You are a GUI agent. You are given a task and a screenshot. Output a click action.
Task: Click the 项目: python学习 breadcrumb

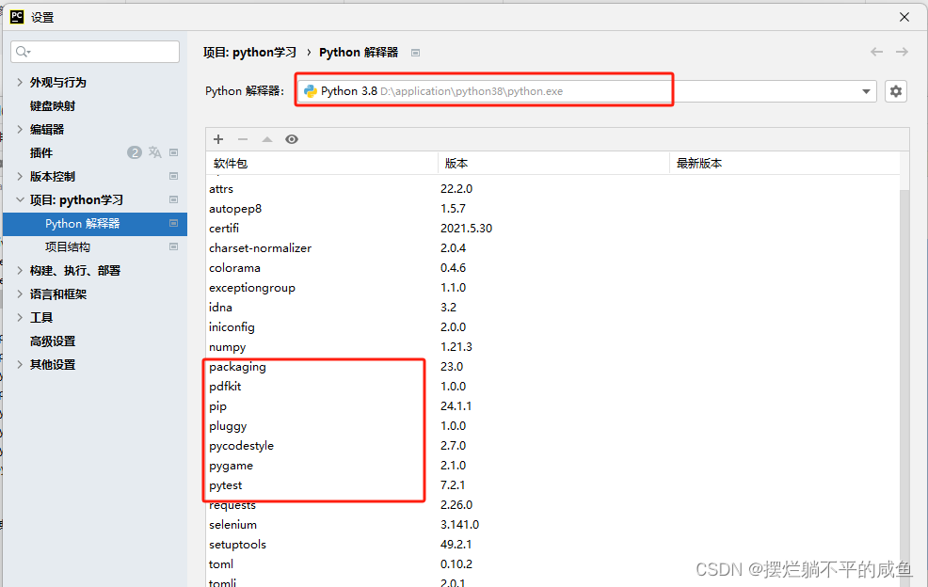249,52
